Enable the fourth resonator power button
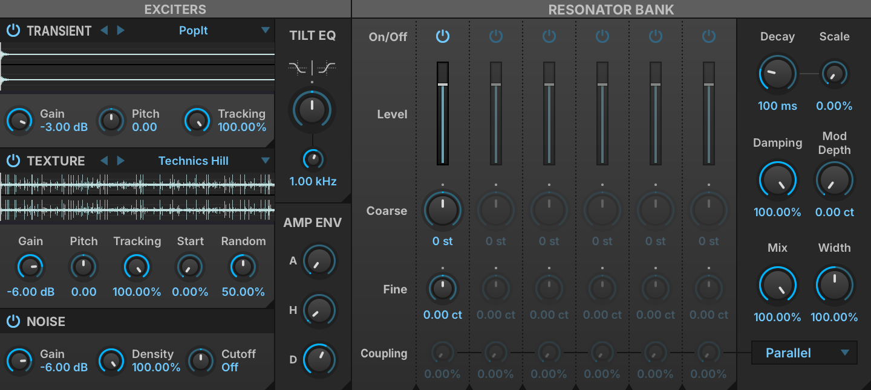 (602, 37)
